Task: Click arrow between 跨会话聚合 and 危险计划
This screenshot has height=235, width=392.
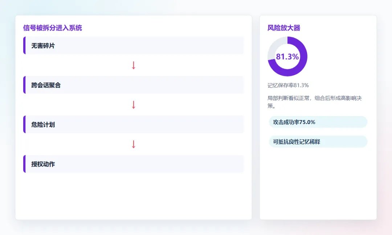Action: pyautogui.click(x=134, y=105)
